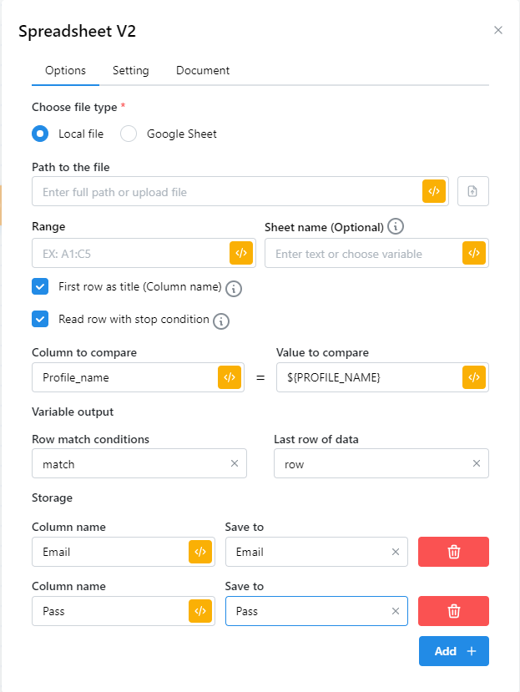
Task: Clear the Row match conditions variable
Action: (x=234, y=464)
